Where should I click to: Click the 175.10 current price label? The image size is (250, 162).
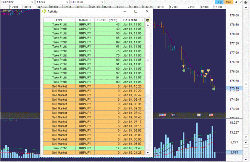point(234,88)
